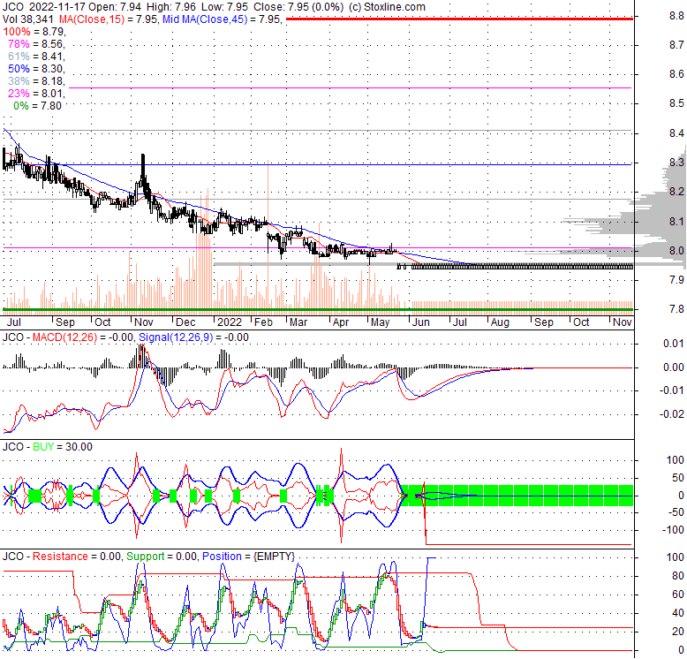Click the 'Nov' label at the axis end

[x=623, y=322]
